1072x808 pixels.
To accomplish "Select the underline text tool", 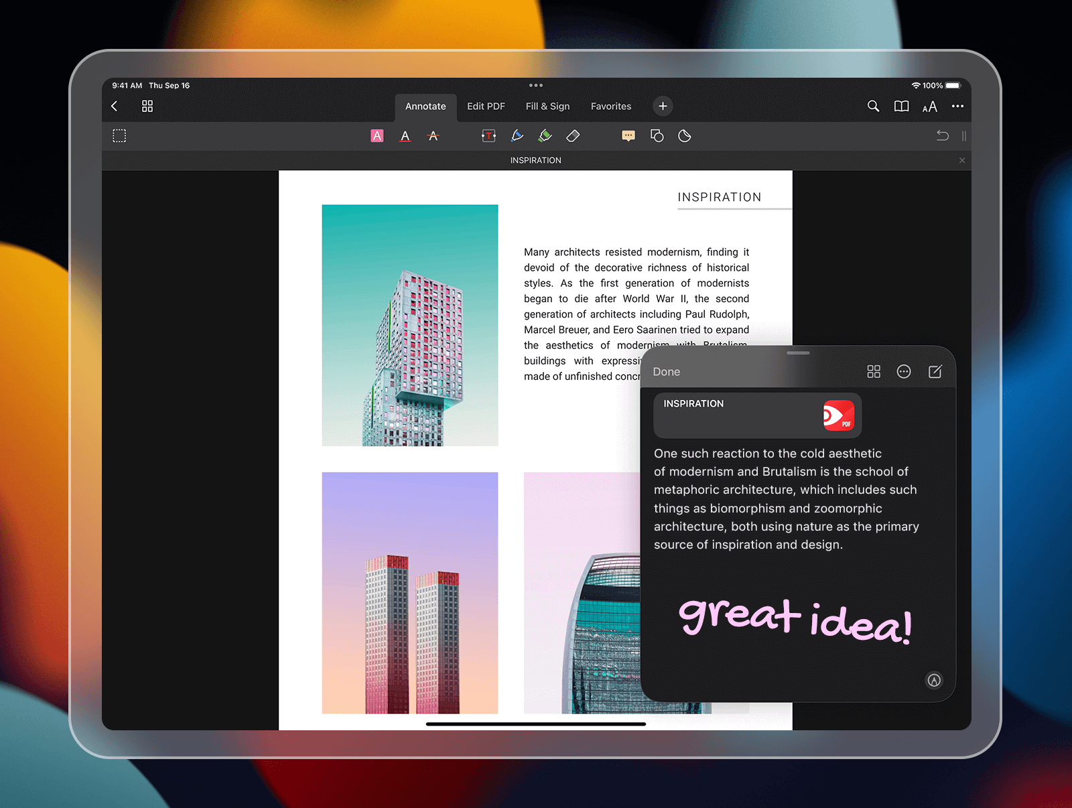I will (x=405, y=136).
